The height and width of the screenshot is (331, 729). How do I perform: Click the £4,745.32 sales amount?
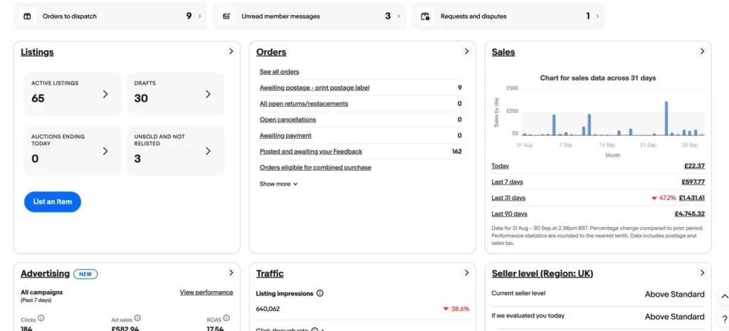point(690,214)
